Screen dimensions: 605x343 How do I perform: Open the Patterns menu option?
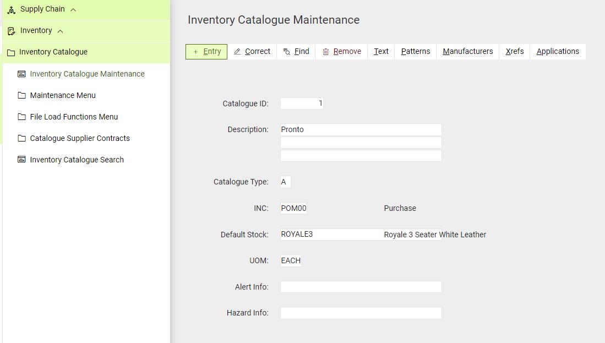click(x=416, y=51)
